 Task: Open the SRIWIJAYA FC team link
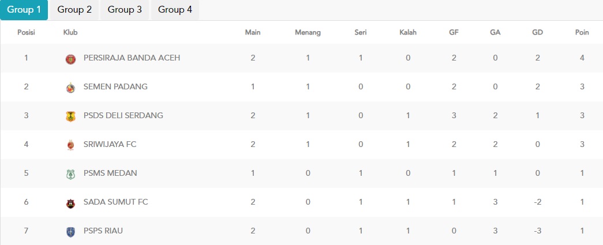pos(110,144)
